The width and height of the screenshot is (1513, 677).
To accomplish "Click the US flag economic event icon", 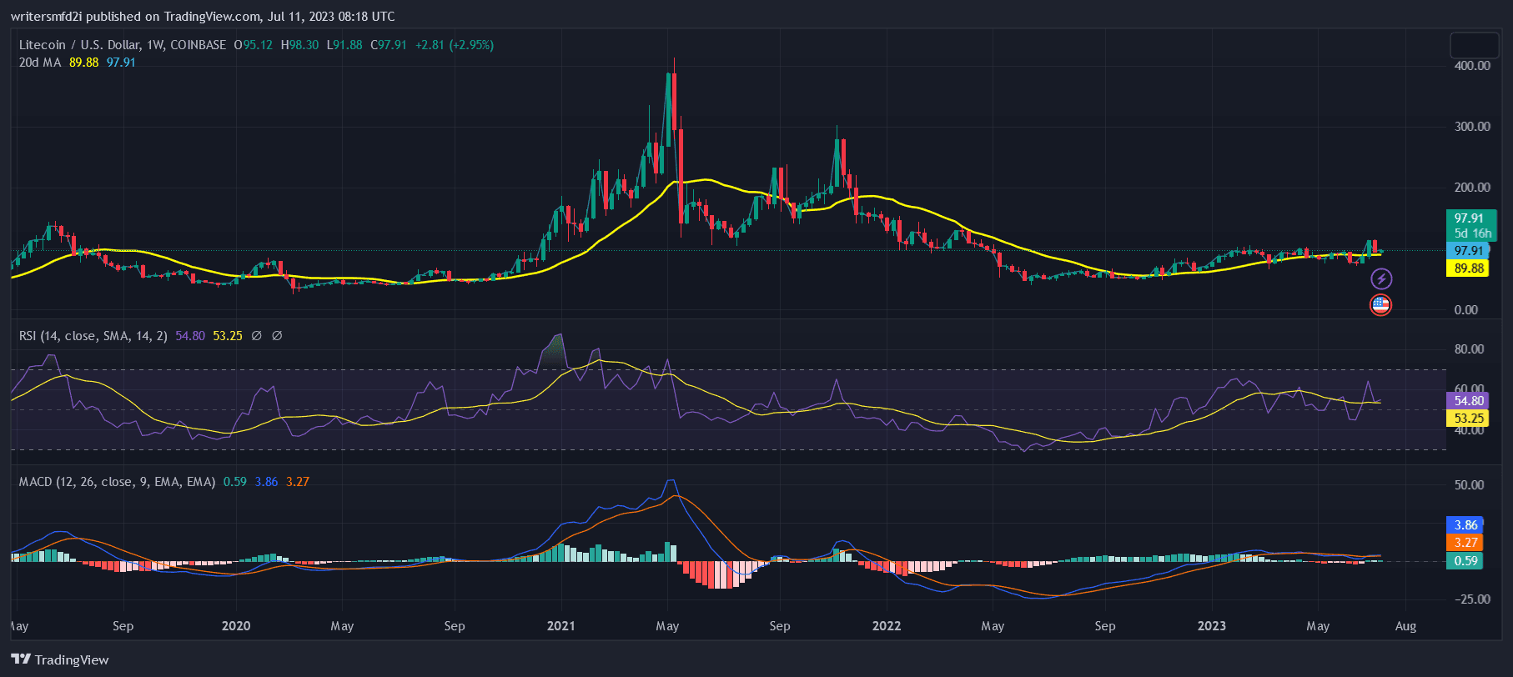I will click(1380, 305).
